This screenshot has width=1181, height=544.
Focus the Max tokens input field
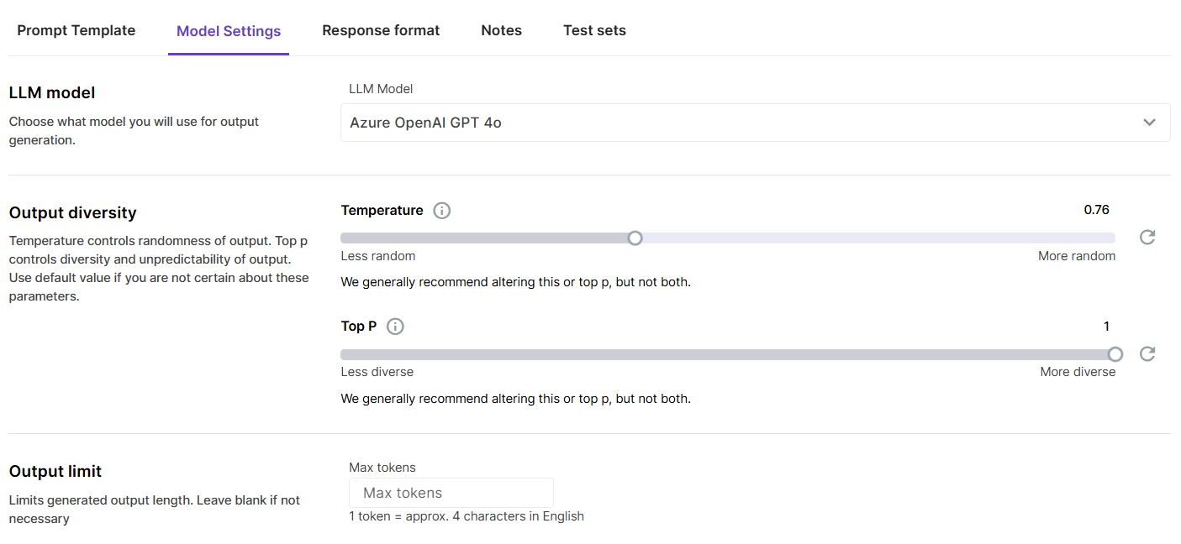[451, 493]
